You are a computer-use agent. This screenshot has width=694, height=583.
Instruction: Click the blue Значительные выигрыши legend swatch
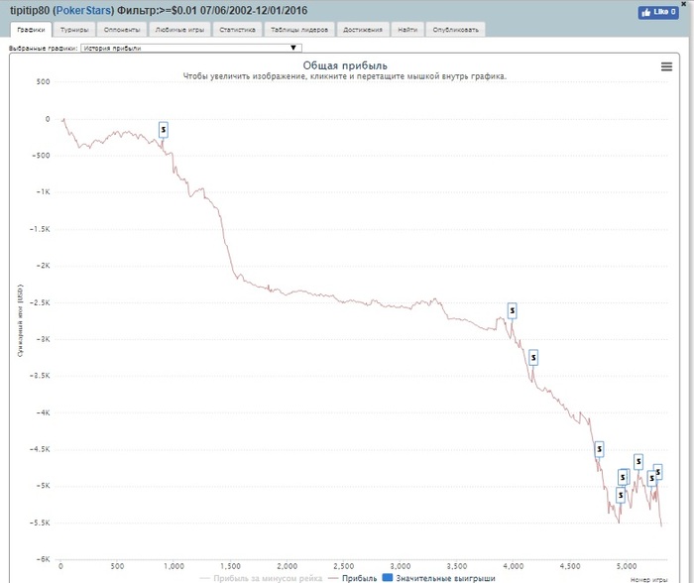tap(388, 578)
